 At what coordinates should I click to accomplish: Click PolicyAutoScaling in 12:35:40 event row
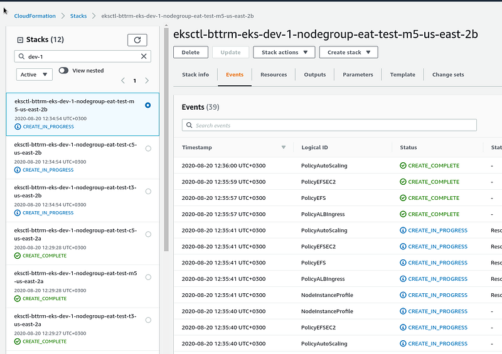(324, 343)
